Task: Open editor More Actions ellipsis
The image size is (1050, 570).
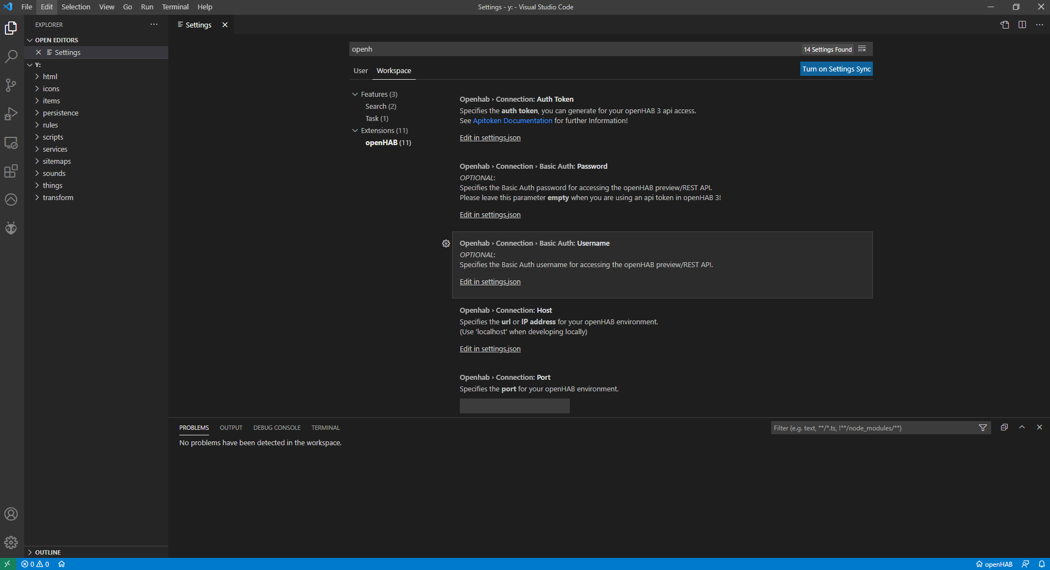Action: (1040, 25)
